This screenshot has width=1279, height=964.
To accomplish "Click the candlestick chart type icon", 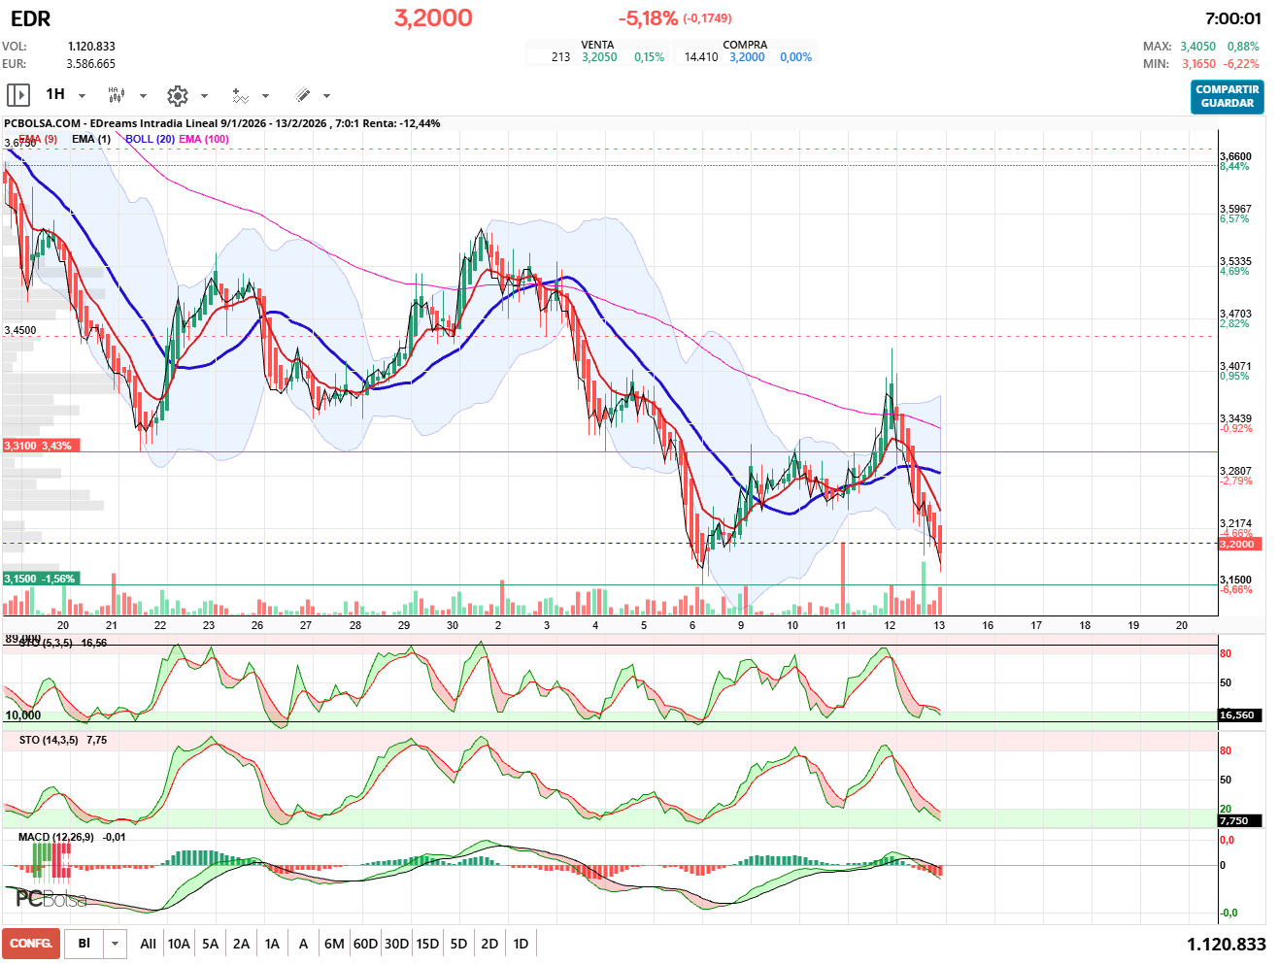I will [x=116, y=95].
